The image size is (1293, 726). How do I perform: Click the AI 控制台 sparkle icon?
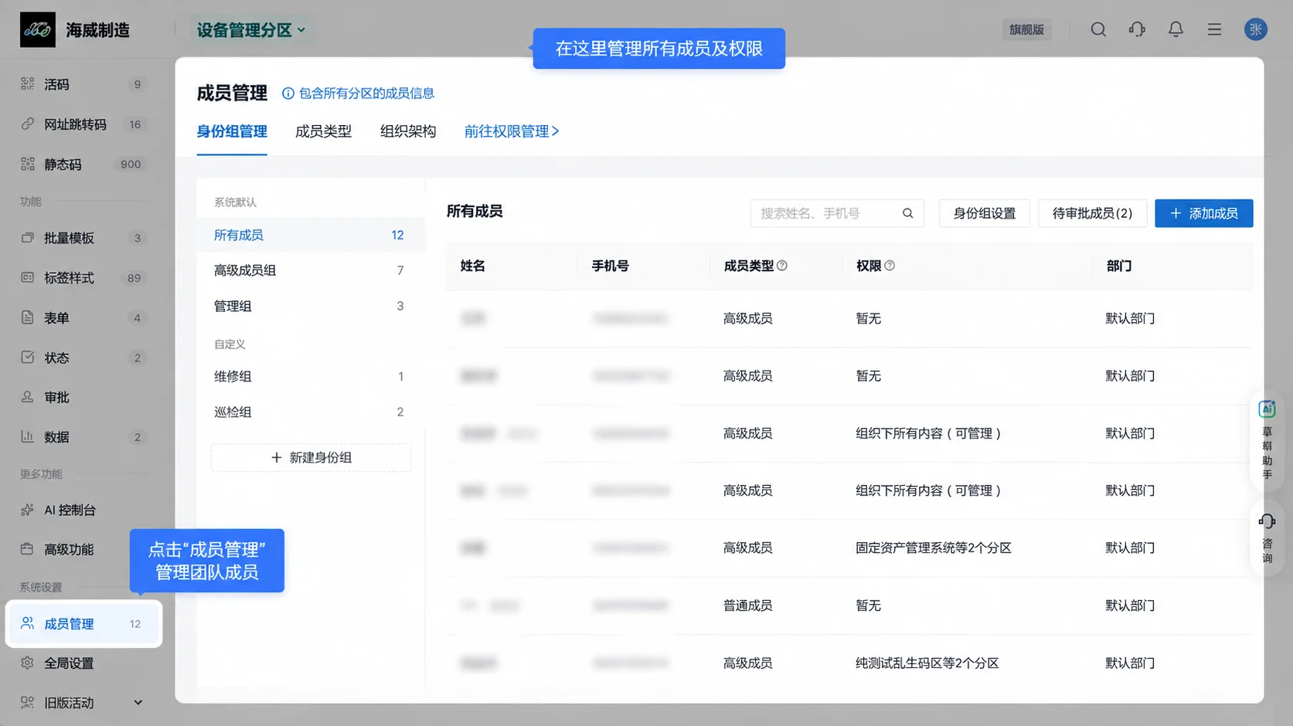click(28, 510)
